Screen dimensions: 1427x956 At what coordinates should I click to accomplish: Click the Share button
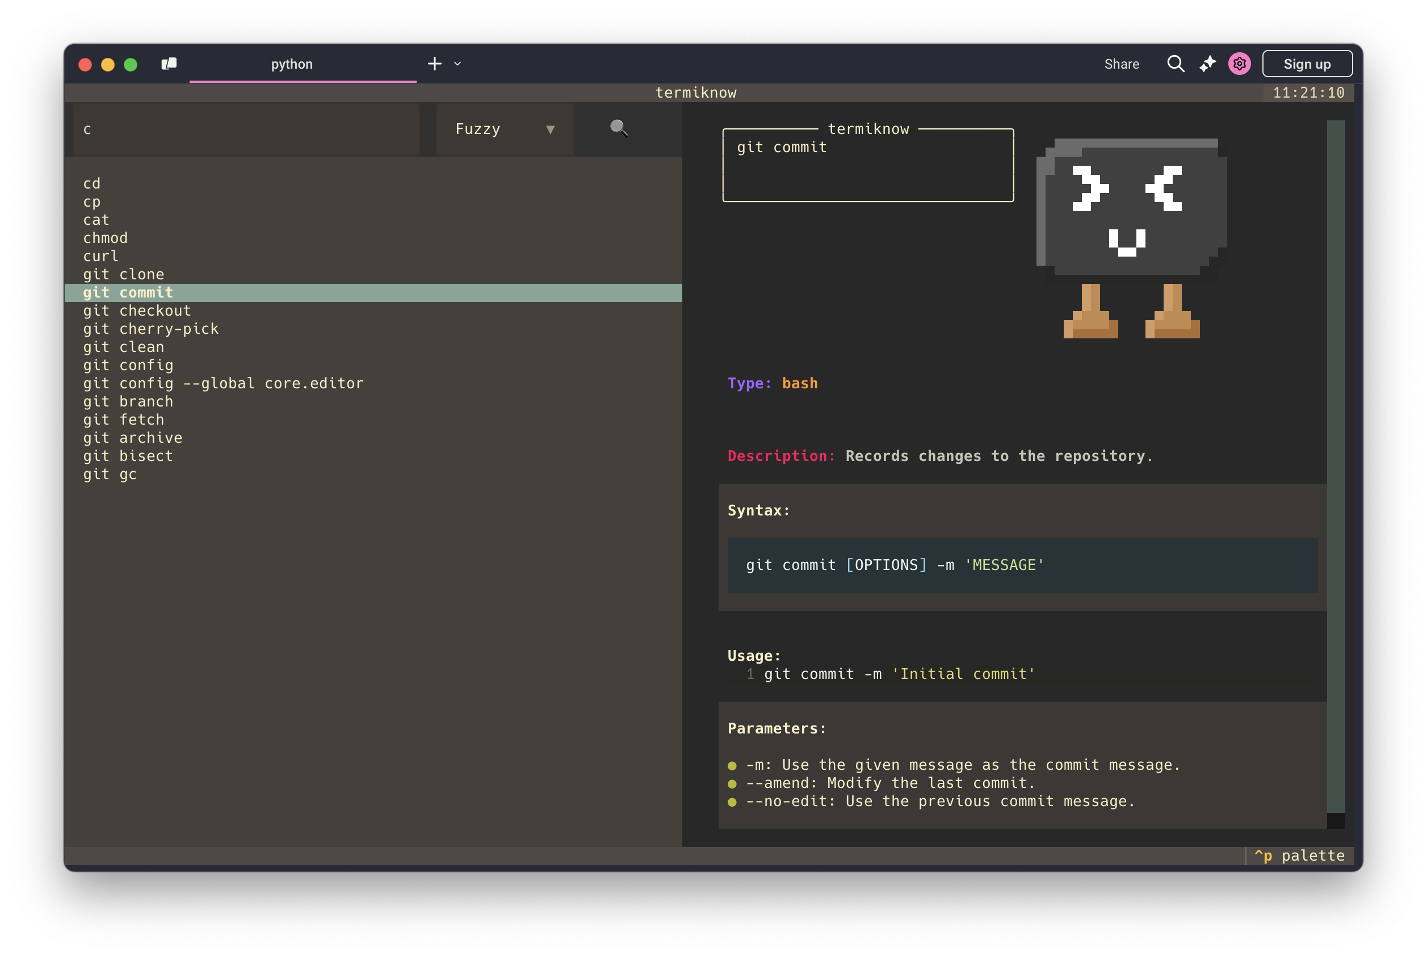pos(1121,64)
